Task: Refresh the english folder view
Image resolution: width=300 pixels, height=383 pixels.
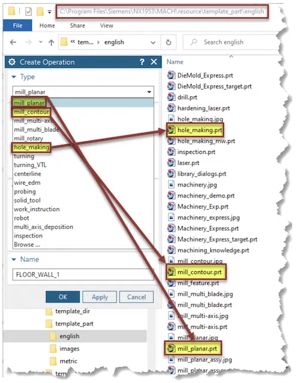Action: [169, 43]
